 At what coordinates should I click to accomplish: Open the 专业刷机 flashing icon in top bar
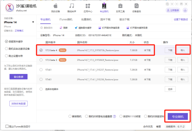pos(104,6)
